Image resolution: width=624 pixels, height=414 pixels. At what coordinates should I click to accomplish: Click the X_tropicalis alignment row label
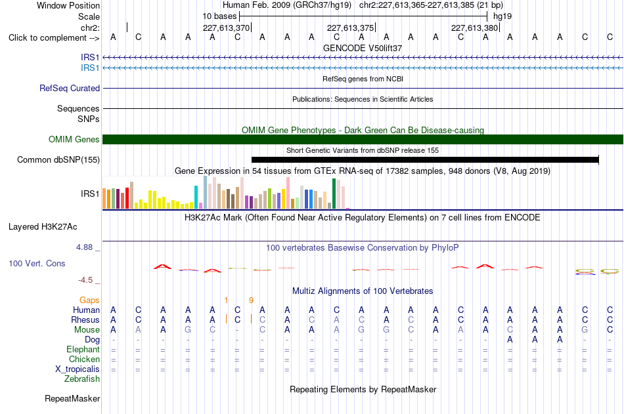pyautogui.click(x=78, y=369)
